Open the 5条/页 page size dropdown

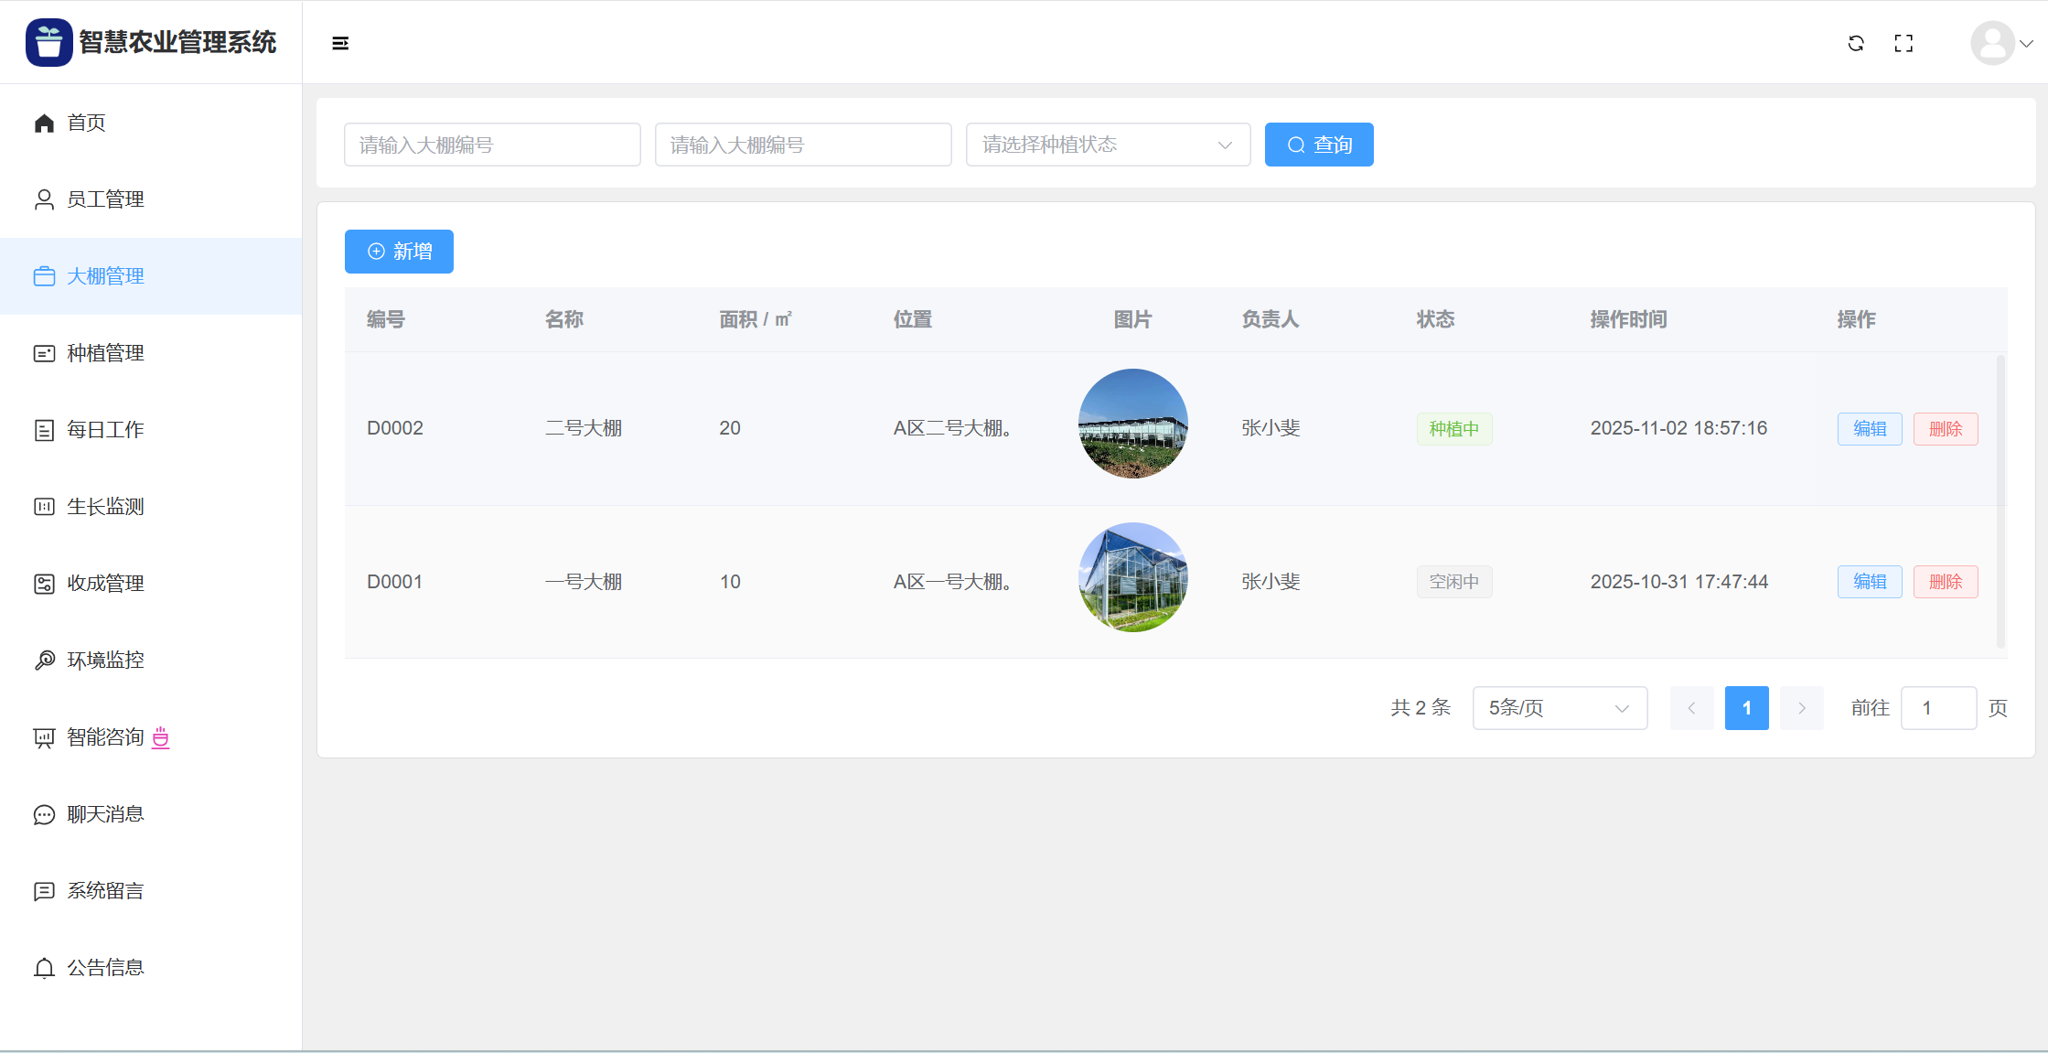[1560, 708]
